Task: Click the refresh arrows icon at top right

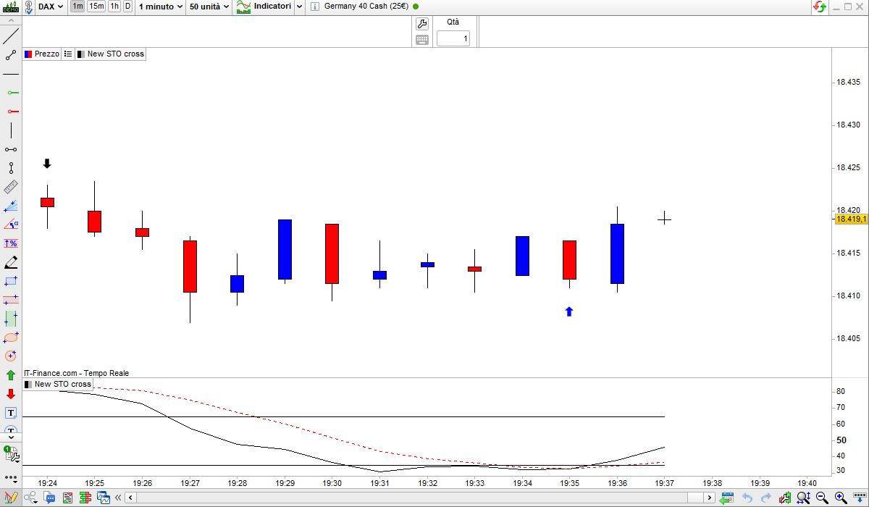Action: click(x=820, y=7)
